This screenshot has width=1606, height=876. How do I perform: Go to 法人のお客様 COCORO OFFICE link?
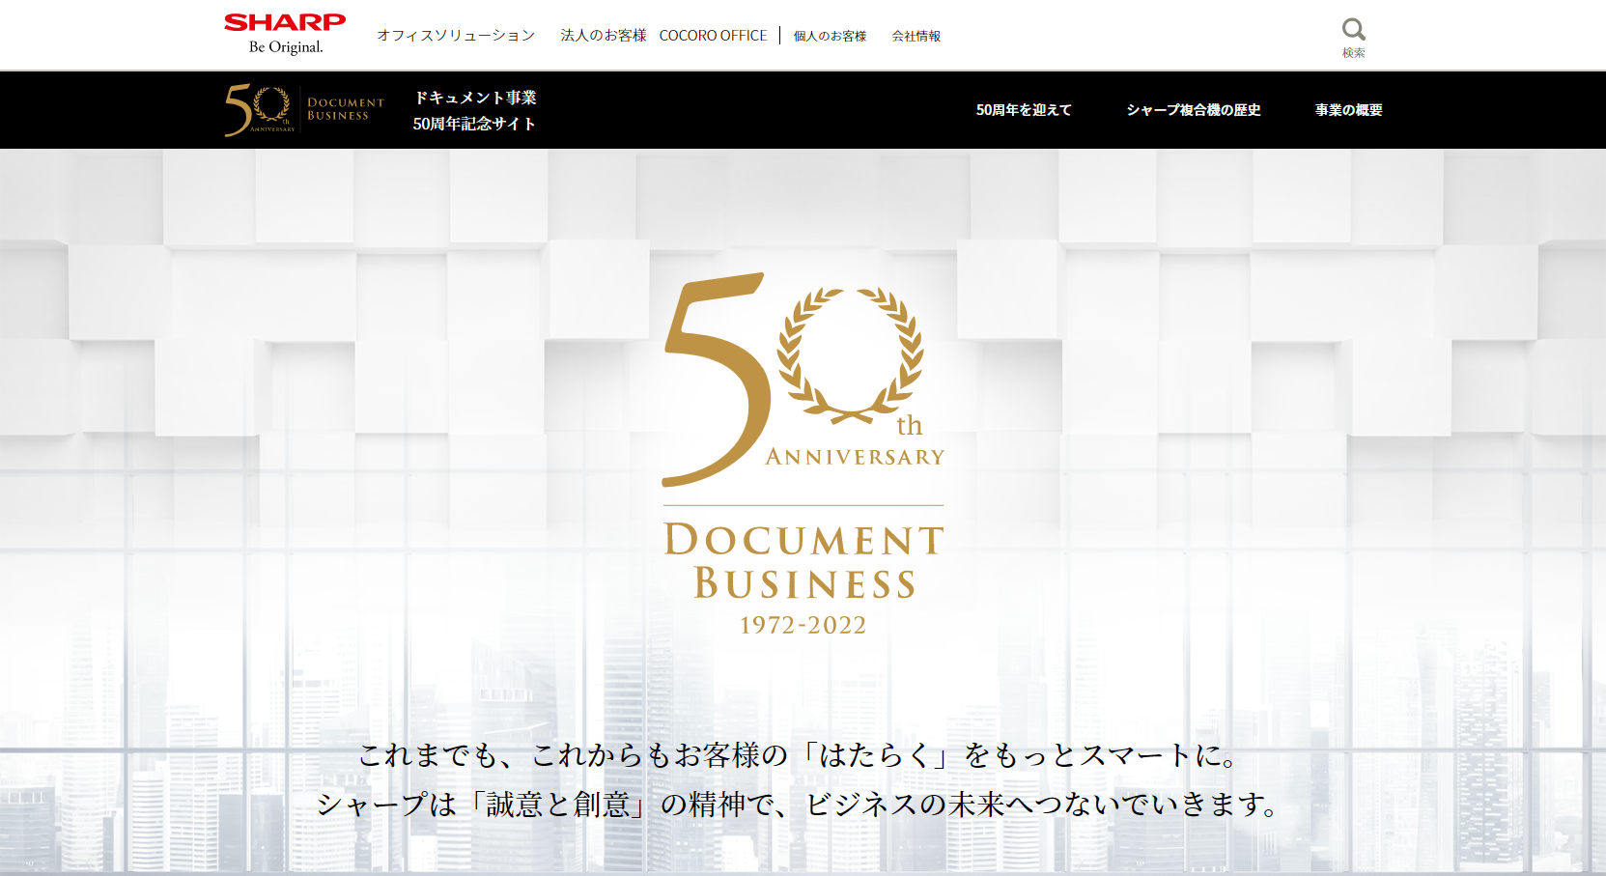click(x=663, y=36)
